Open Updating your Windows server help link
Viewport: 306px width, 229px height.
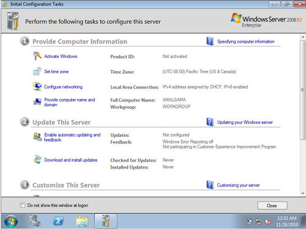(x=245, y=122)
